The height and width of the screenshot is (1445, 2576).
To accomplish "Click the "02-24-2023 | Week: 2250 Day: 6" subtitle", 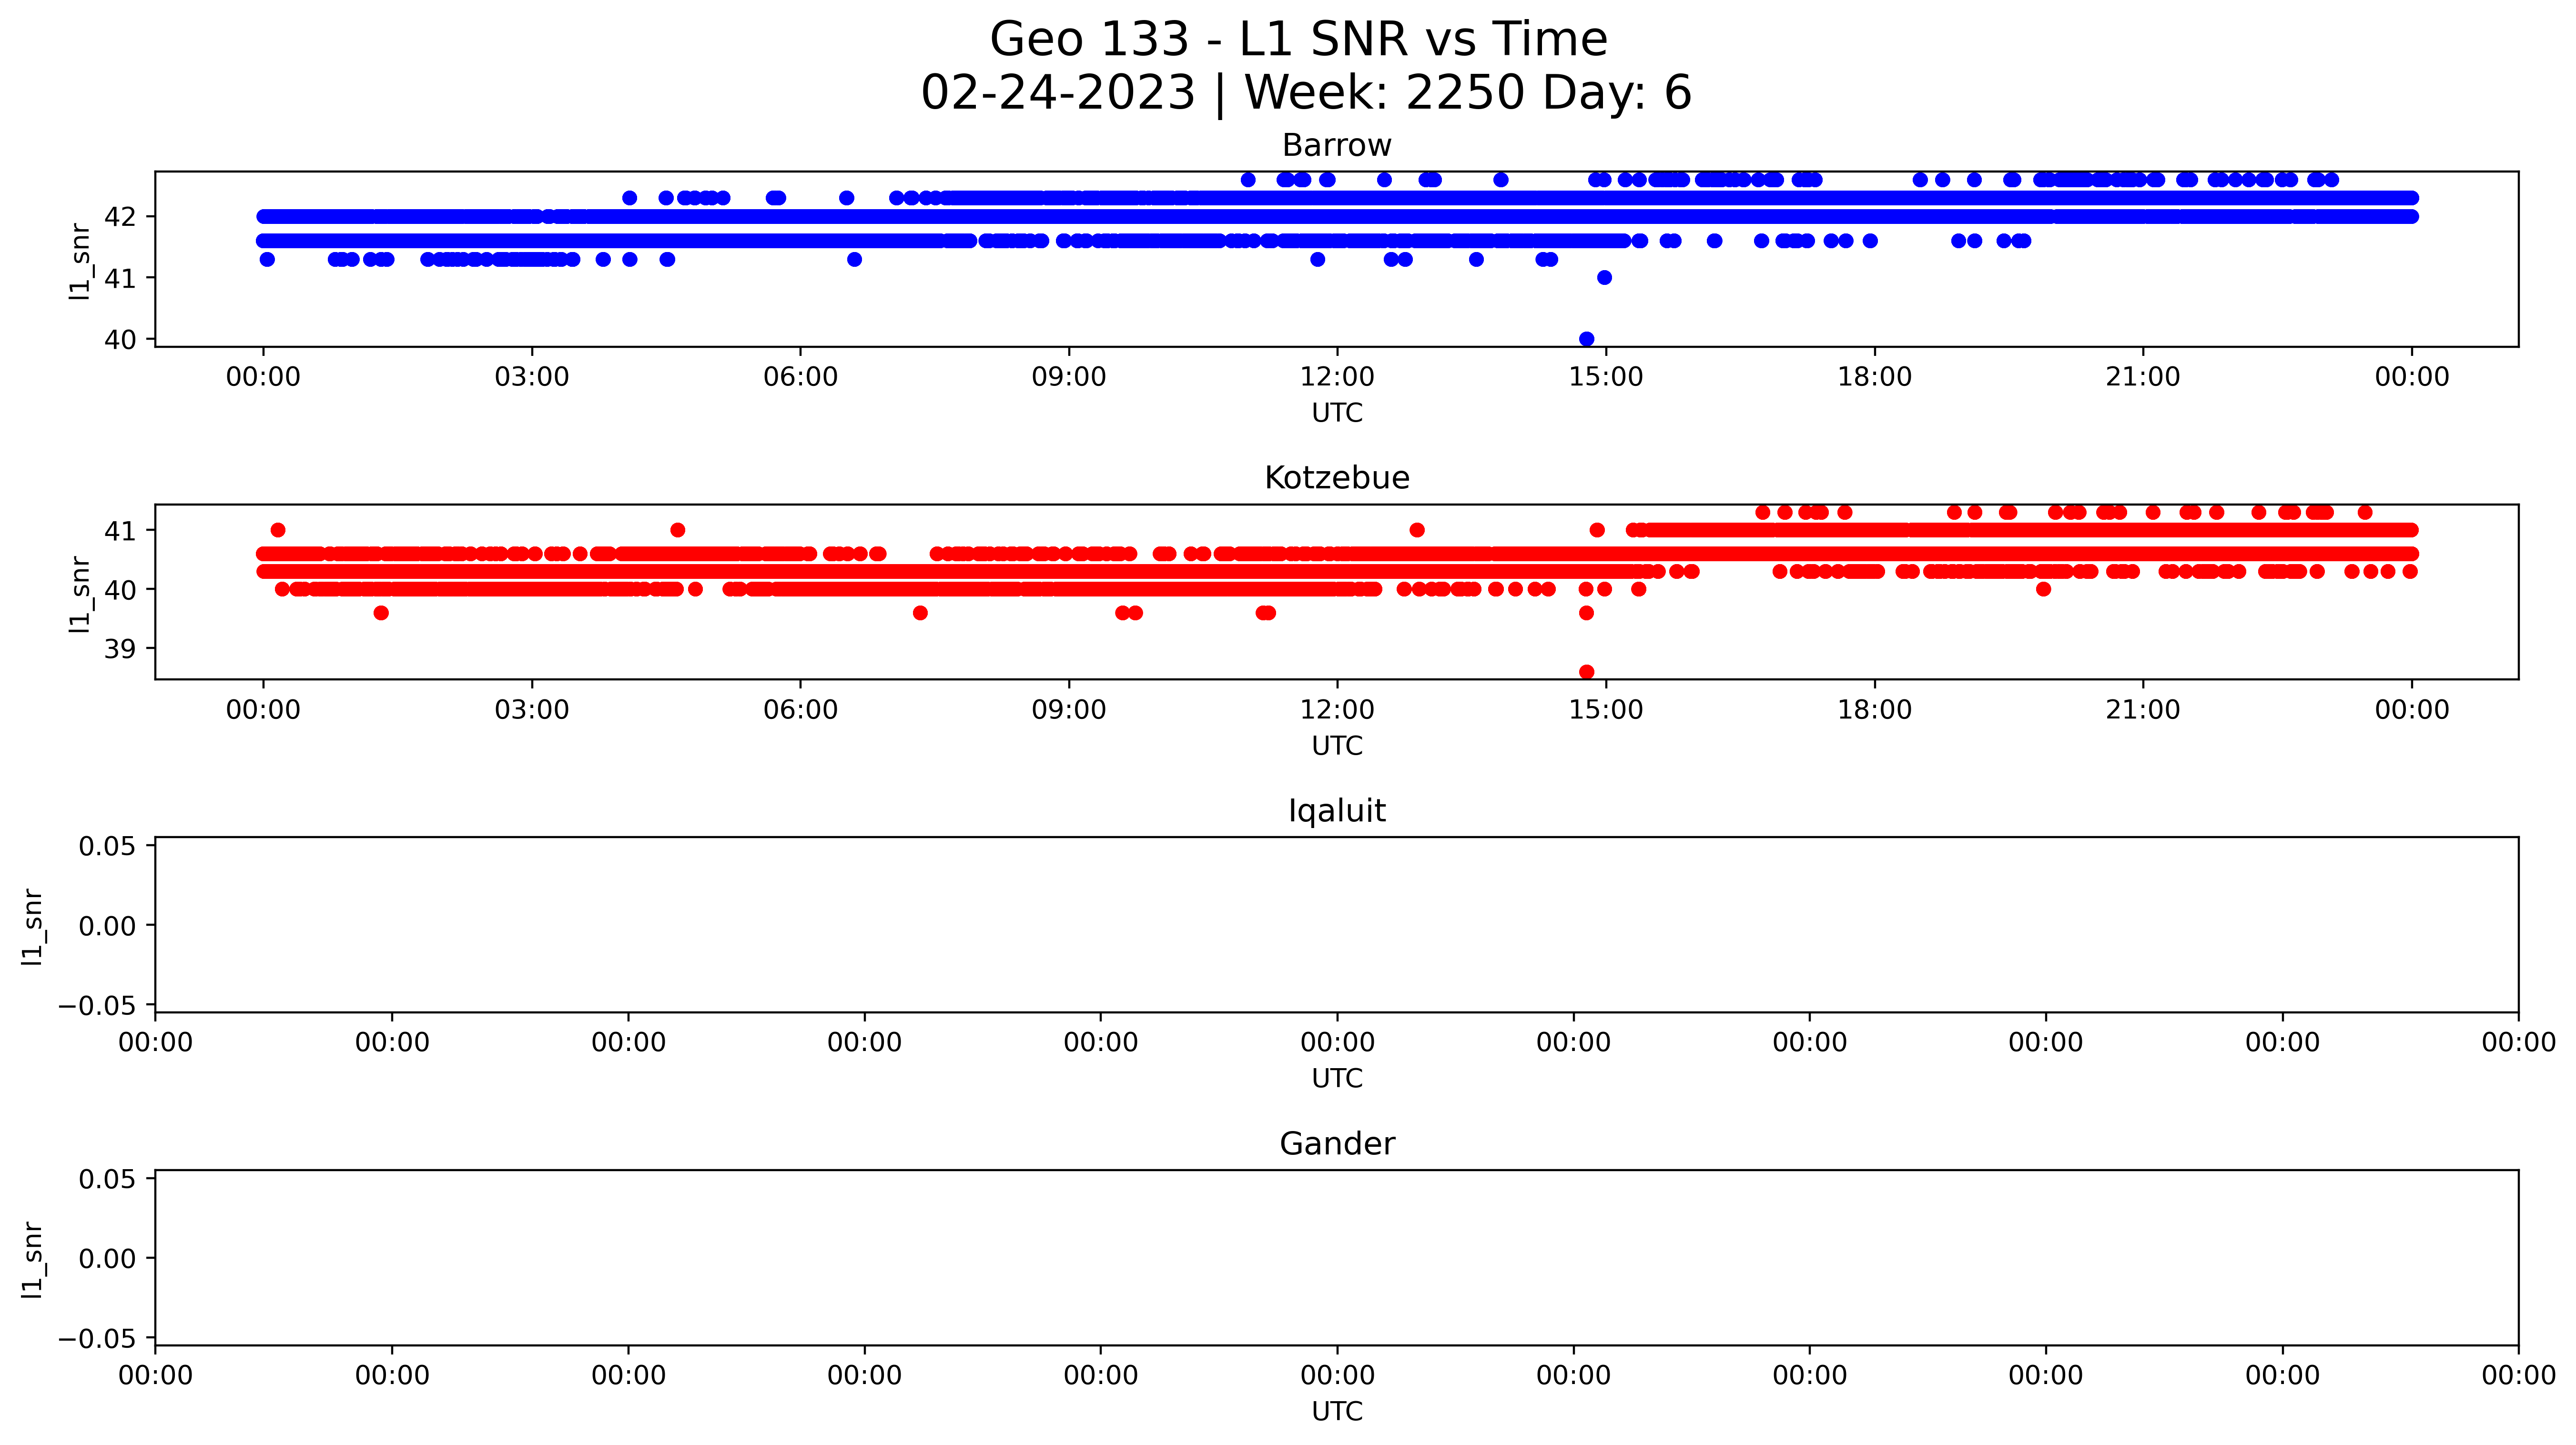I will tap(1306, 93).
